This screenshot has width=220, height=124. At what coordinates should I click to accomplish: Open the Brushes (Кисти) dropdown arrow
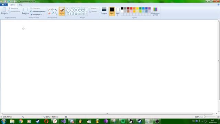click(62, 15)
